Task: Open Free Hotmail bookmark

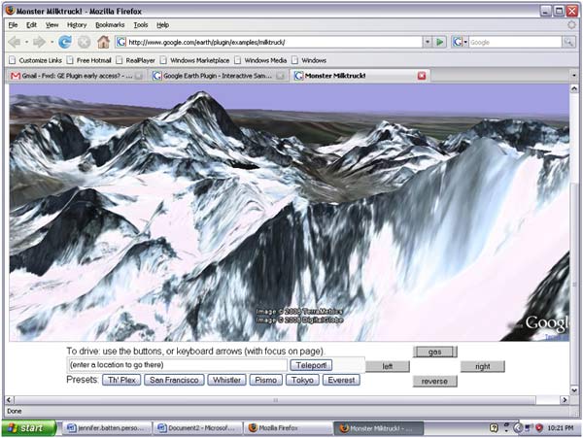Action: 89,60
